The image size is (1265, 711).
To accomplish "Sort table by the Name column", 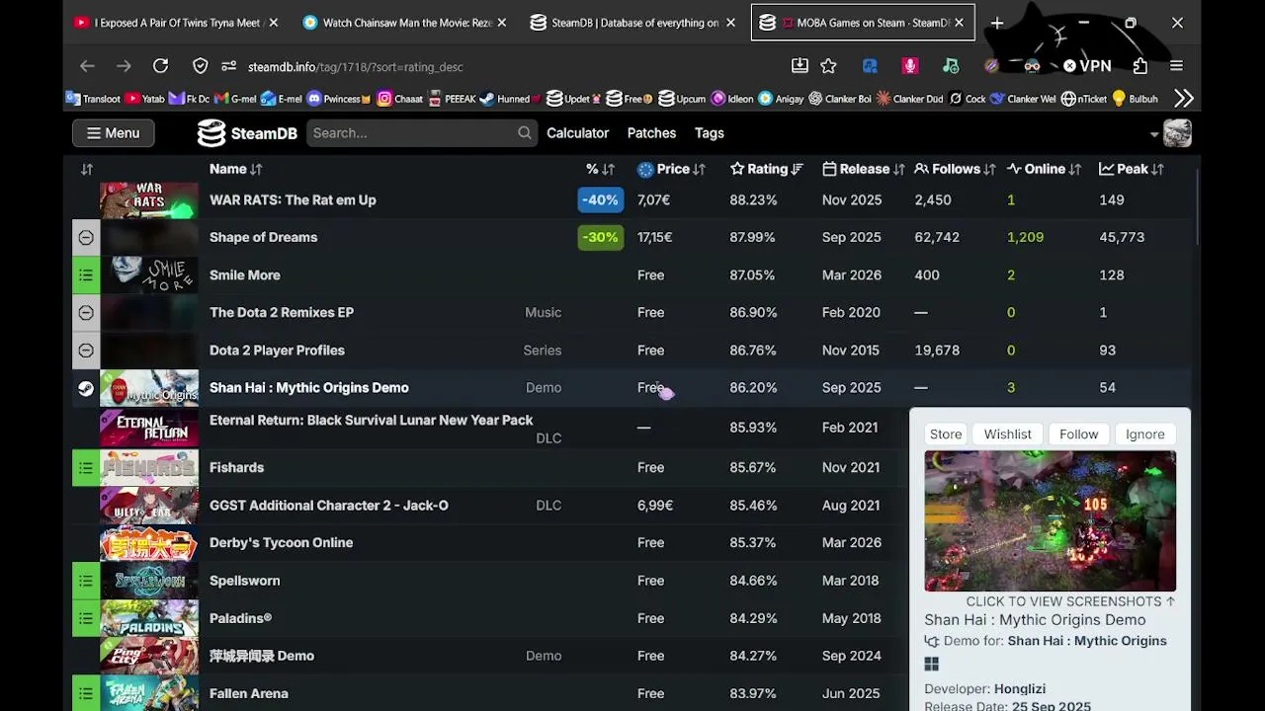I will pos(235,169).
